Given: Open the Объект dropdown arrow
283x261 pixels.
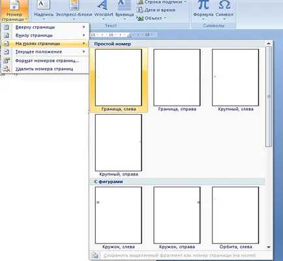Looking at the screenshot, I should pos(165,18).
